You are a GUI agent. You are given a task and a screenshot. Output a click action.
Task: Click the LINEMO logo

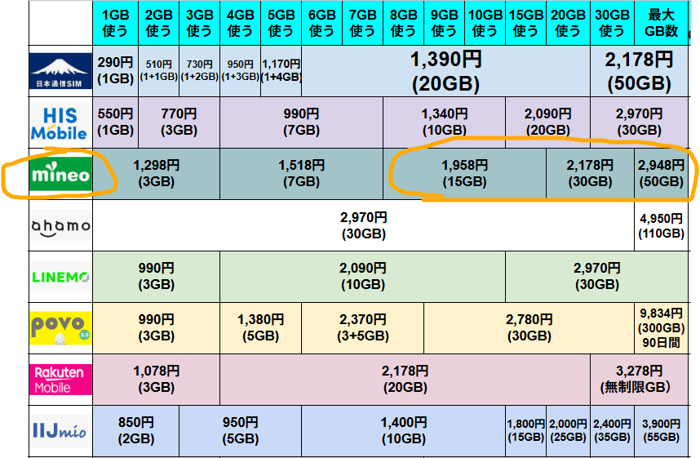(x=60, y=277)
